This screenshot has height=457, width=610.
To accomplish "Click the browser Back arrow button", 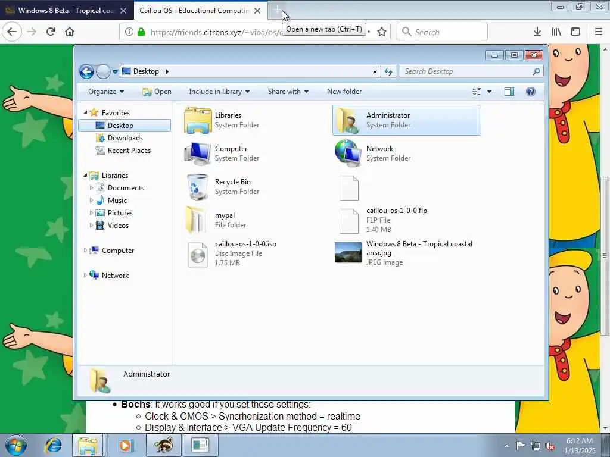I will pyautogui.click(x=12, y=32).
